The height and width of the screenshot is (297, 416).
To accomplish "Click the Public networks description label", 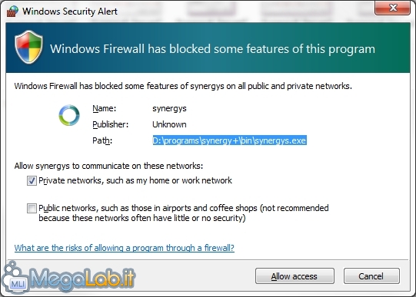I will (x=184, y=213).
